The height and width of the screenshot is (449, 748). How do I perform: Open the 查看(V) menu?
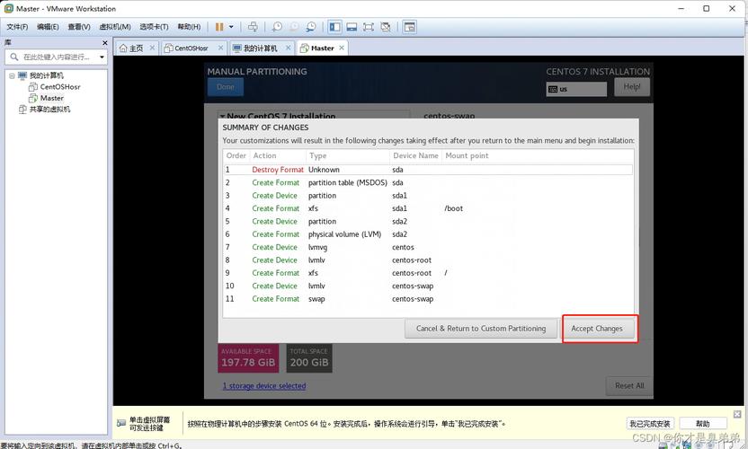(x=79, y=27)
